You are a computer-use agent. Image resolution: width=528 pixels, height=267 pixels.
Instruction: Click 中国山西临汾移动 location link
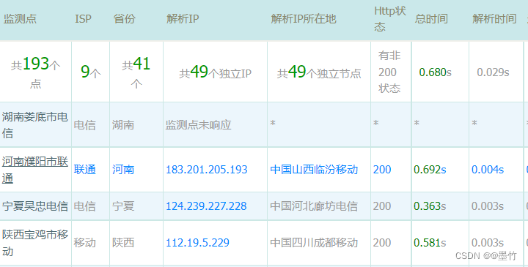[x=314, y=170]
